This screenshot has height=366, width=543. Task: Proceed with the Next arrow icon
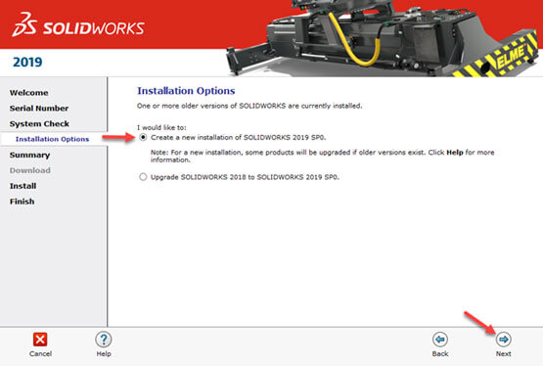tap(503, 340)
